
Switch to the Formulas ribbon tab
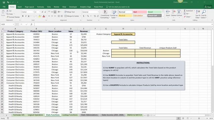point(40,7)
